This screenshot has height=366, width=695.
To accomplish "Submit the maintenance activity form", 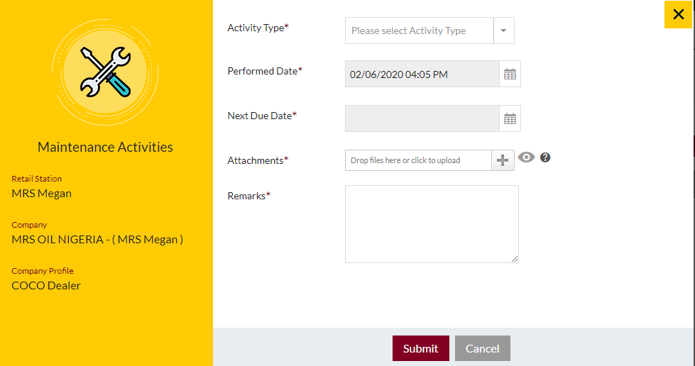I will (x=421, y=348).
